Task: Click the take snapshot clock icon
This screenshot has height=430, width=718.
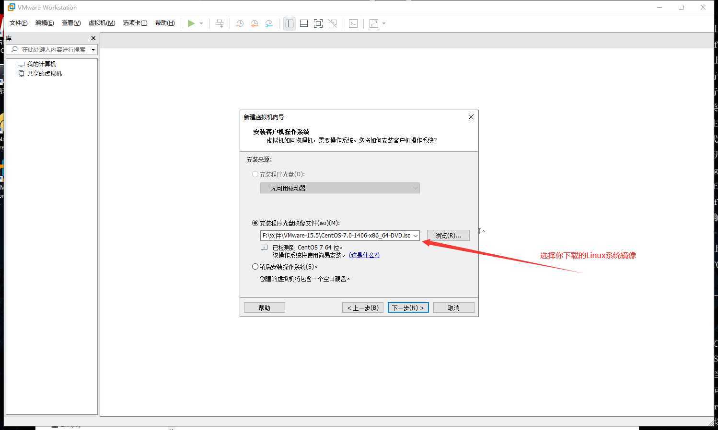Action: pos(240,23)
